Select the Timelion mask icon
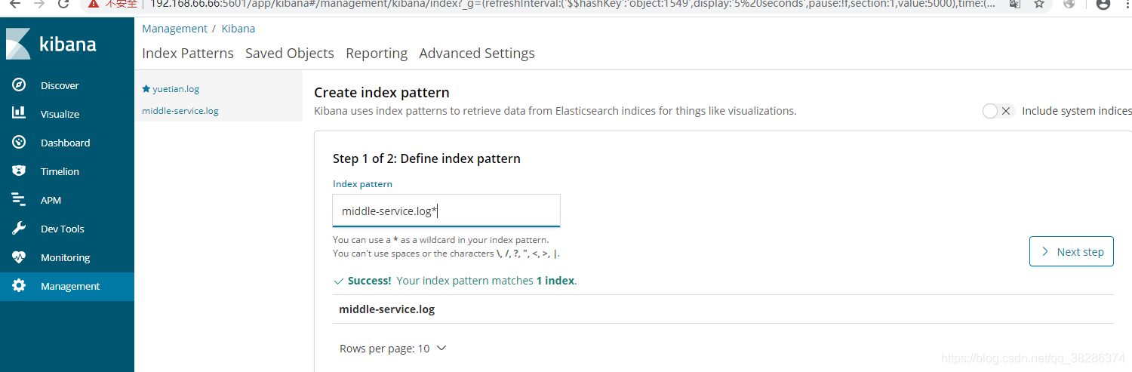 [19, 171]
